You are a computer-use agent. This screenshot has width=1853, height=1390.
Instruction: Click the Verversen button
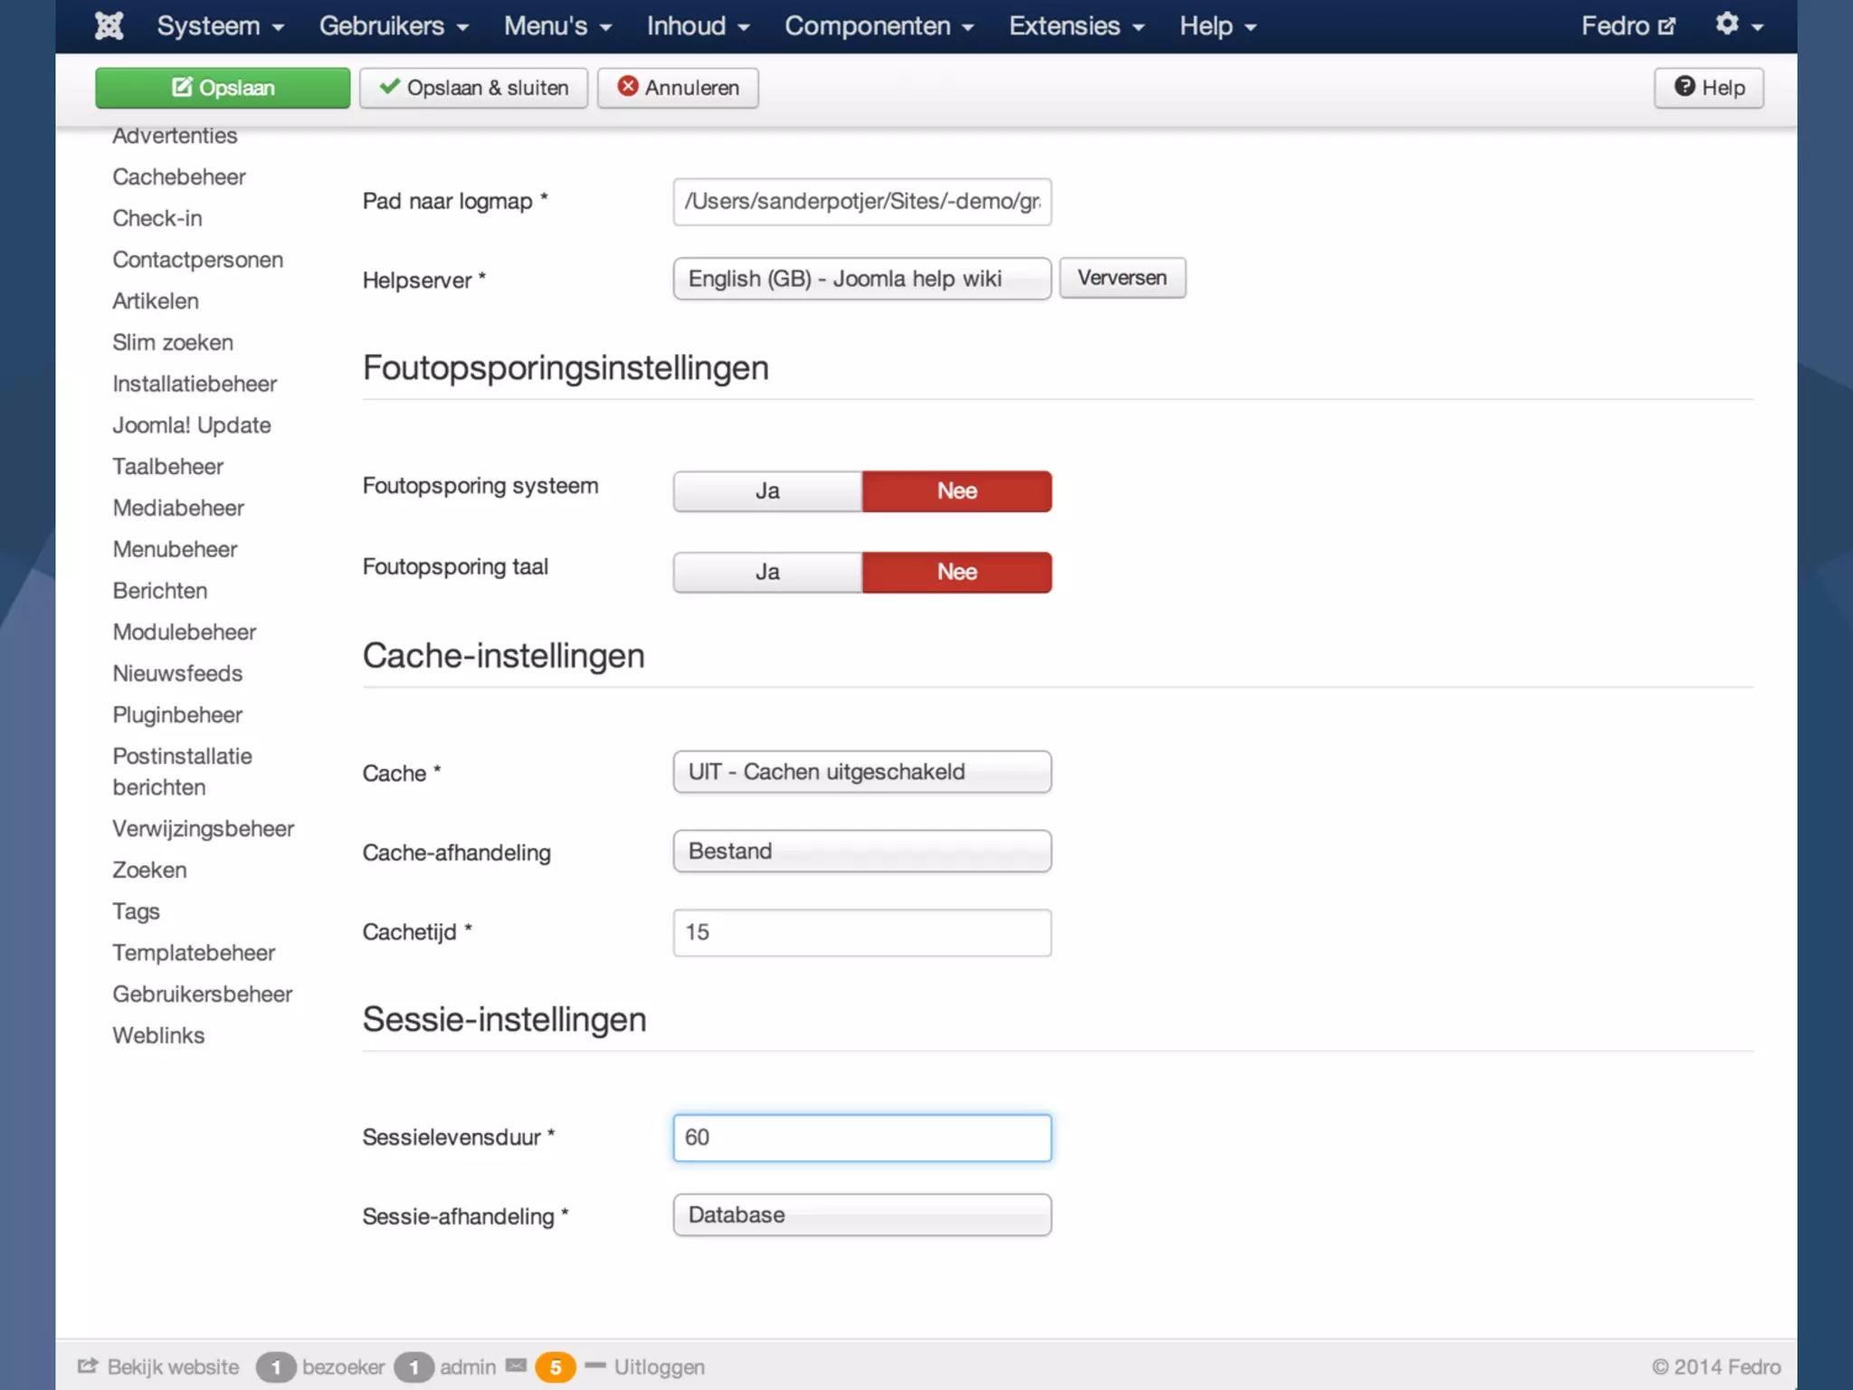(1122, 278)
